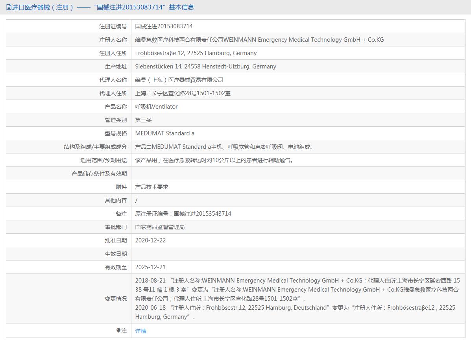Click the 审批部门 label
471x340 pixels.
(116, 227)
